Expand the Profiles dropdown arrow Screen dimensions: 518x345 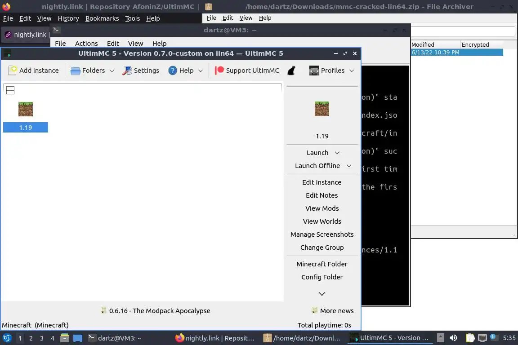coord(352,71)
